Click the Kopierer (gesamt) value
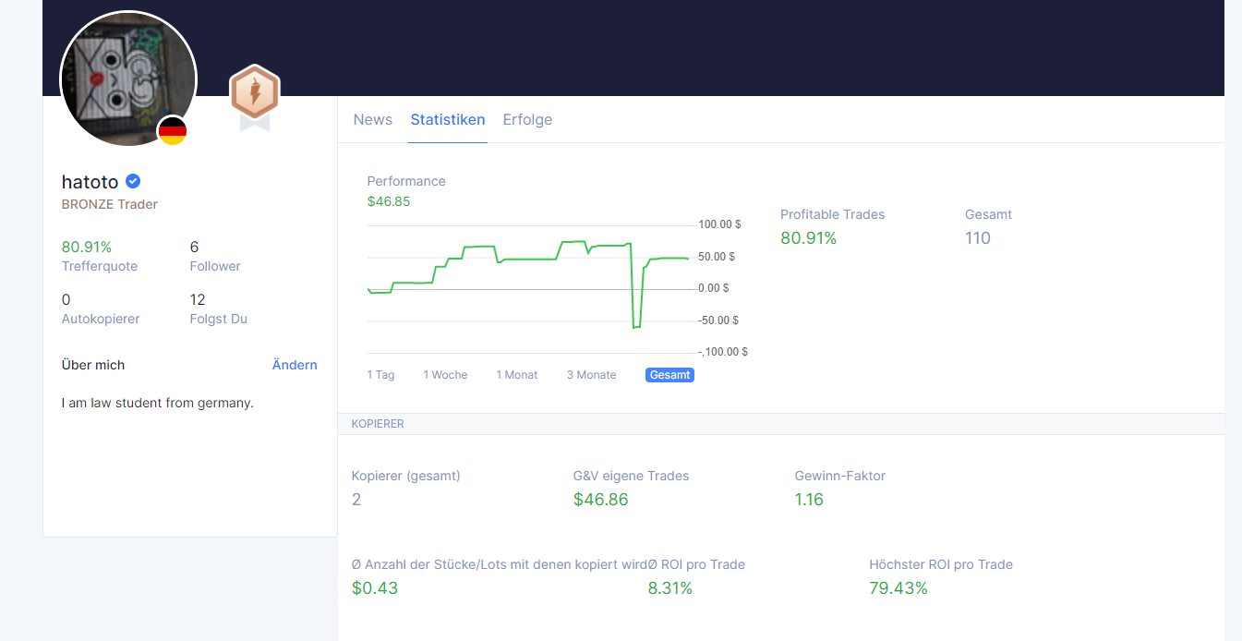Screen dimensions: 1242x641 356,500
